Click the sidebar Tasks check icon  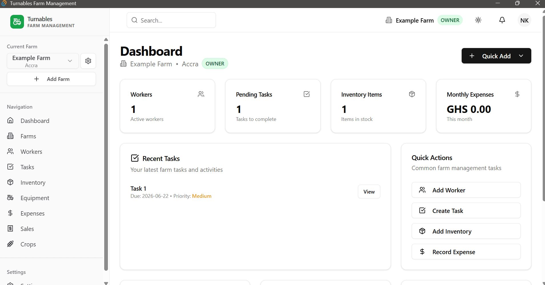[10, 167]
